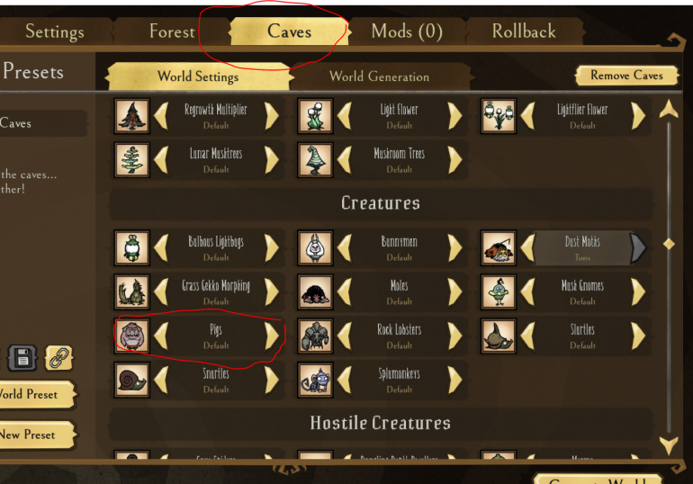Increase Moles setting with right arrow
This screenshot has height=484, width=693.
(454, 291)
